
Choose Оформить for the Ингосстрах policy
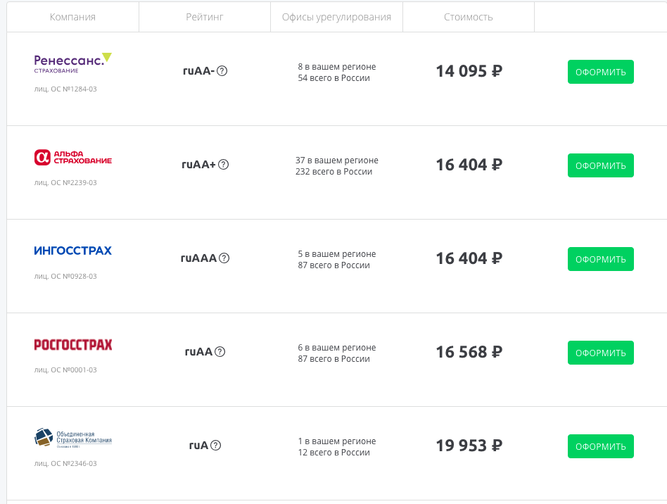(x=601, y=259)
